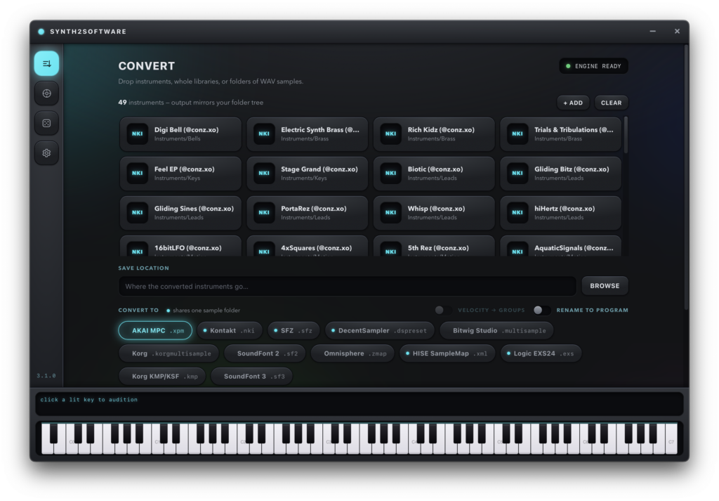Screen dimensions: 719x501
Task: Click the rightmost C7 piano key
Action: [671, 439]
